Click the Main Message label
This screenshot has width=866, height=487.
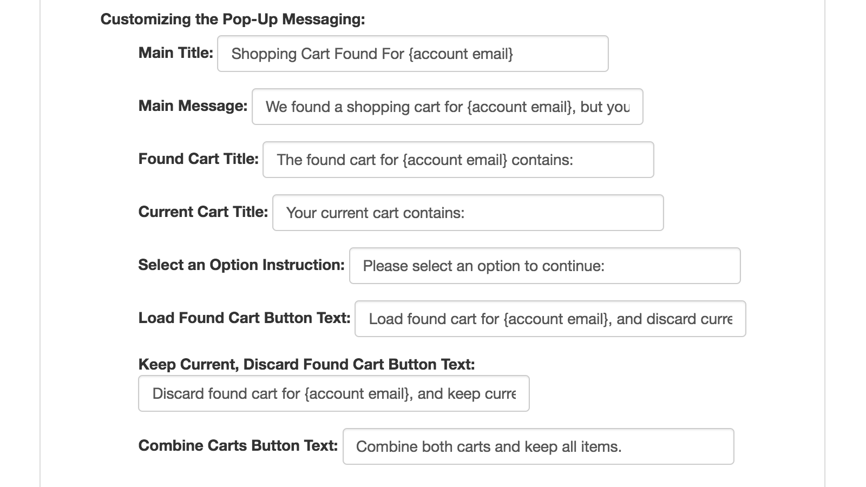192,106
